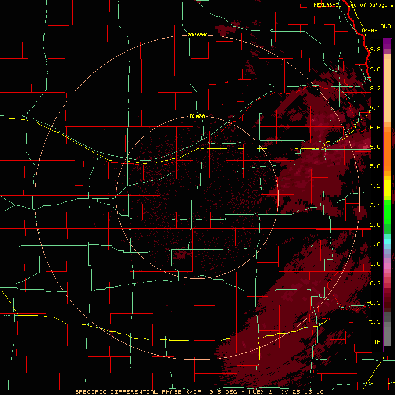Click the TH label on the color scale
Image resolution: width=395 pixels, height=395 pixels.
[377, 341]
